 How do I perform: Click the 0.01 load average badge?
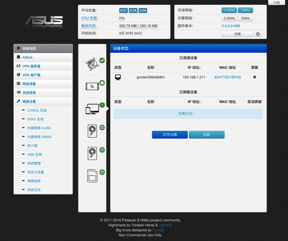point(123,10)
